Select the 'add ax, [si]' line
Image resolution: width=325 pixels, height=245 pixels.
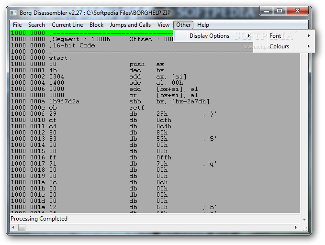[155, 77]
